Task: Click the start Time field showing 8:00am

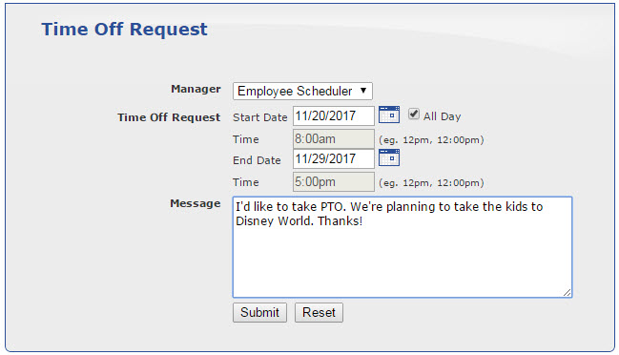Action: click(333, 139)
